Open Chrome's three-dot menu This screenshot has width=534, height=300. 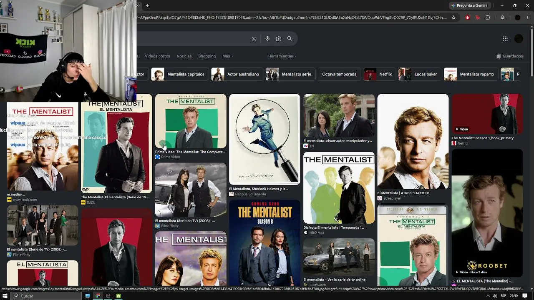pyautogui.click(x=529, y=17)
